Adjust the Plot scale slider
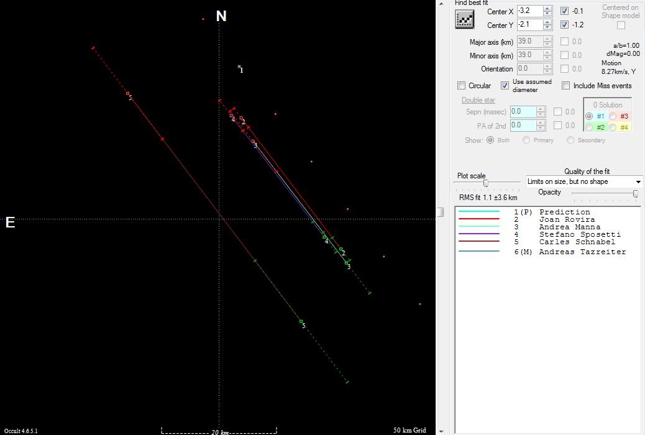 coord(486,183)
